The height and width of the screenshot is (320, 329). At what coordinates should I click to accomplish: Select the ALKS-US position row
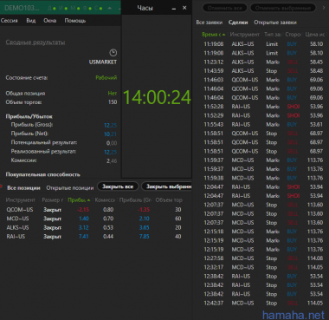tap(94, 227)
